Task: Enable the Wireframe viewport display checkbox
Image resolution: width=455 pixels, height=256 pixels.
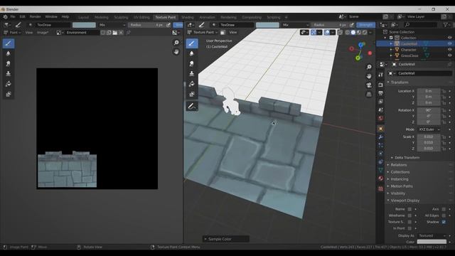Action: (409, 215)
